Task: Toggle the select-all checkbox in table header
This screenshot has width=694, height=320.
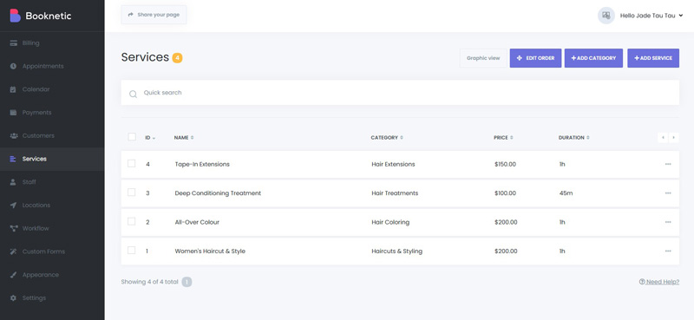Action: [x=132, y=137]
